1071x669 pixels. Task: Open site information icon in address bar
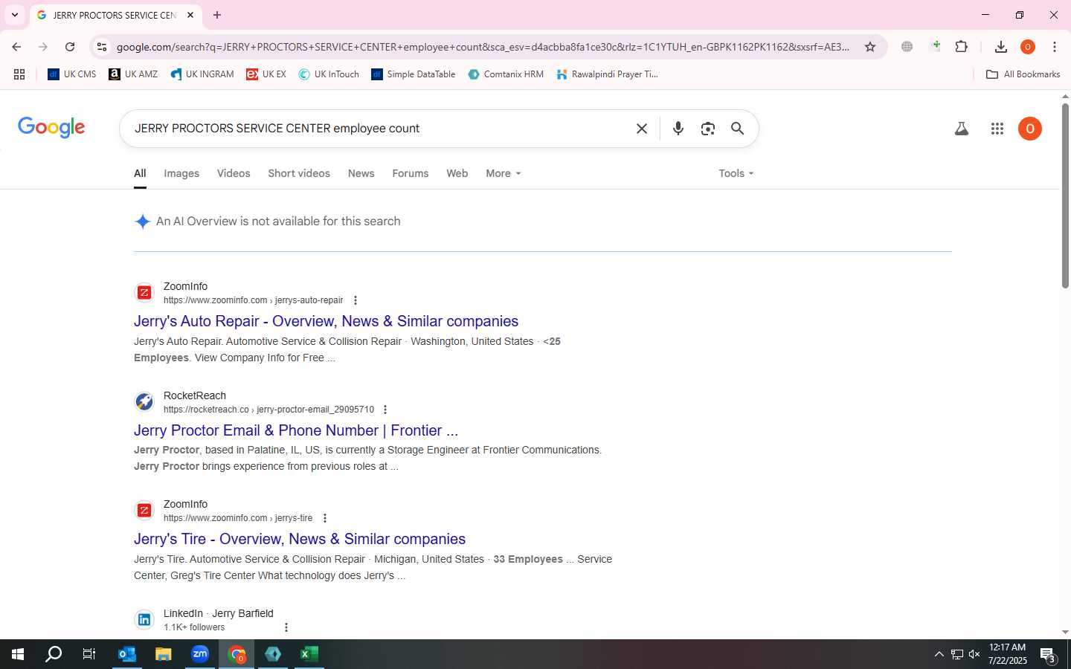(102, 47)
